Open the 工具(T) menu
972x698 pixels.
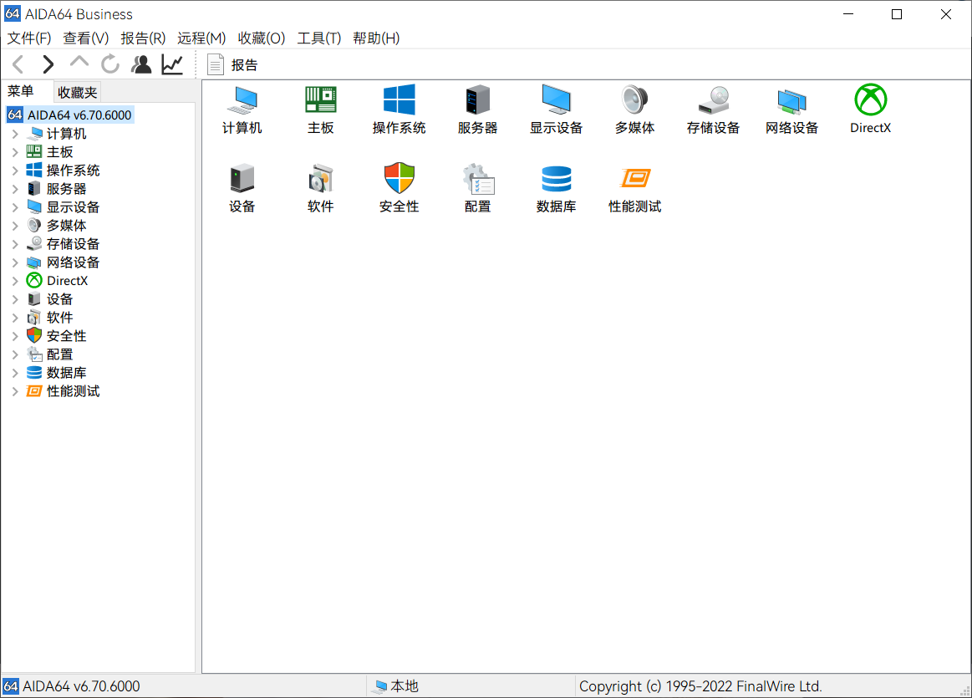click(320, 38)
